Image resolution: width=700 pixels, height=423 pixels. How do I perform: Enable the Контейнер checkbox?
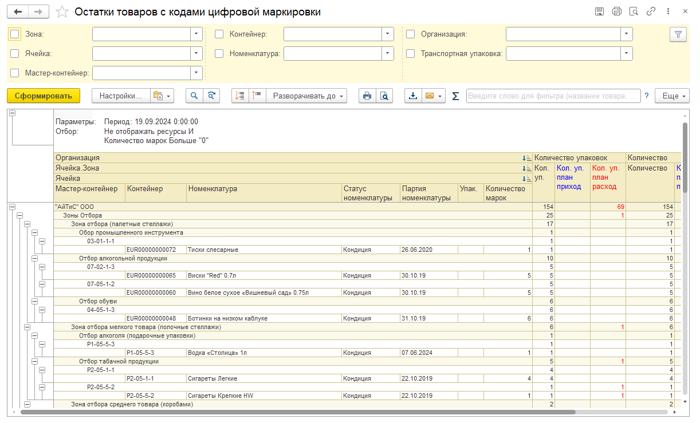pyautogui.click(x=219, y=34)
